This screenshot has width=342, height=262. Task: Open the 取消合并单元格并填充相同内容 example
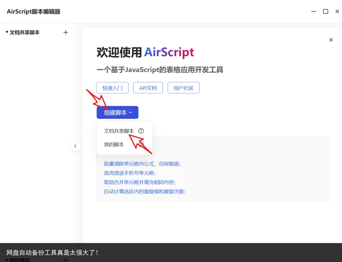click(140, 182)
